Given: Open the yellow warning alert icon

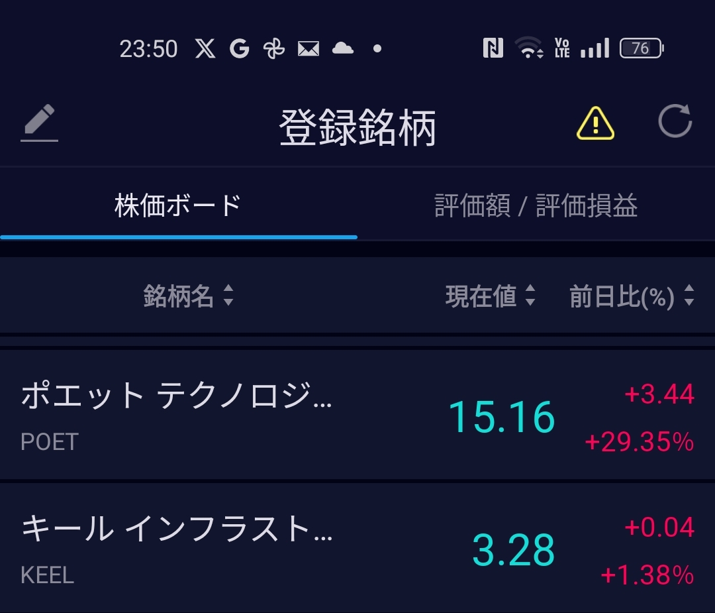Looking at the screenshot, I should tap(595, 123).
